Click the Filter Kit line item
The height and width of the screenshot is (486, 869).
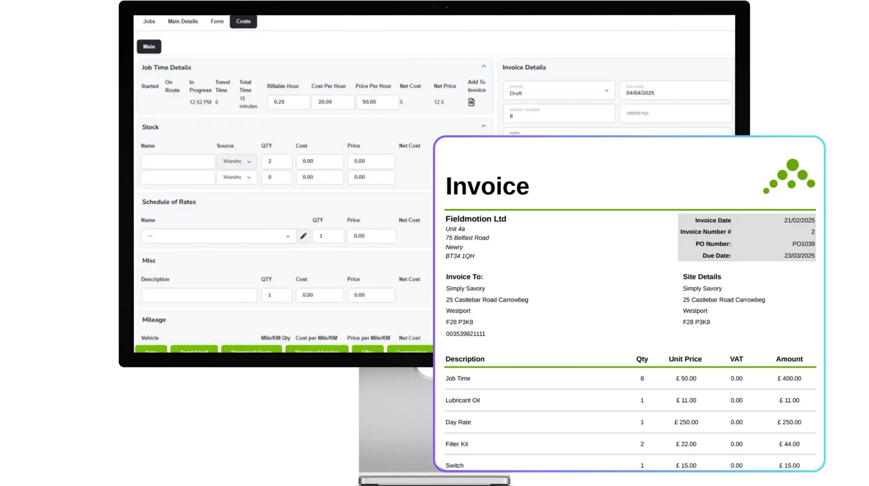click(x=630, y=444)
